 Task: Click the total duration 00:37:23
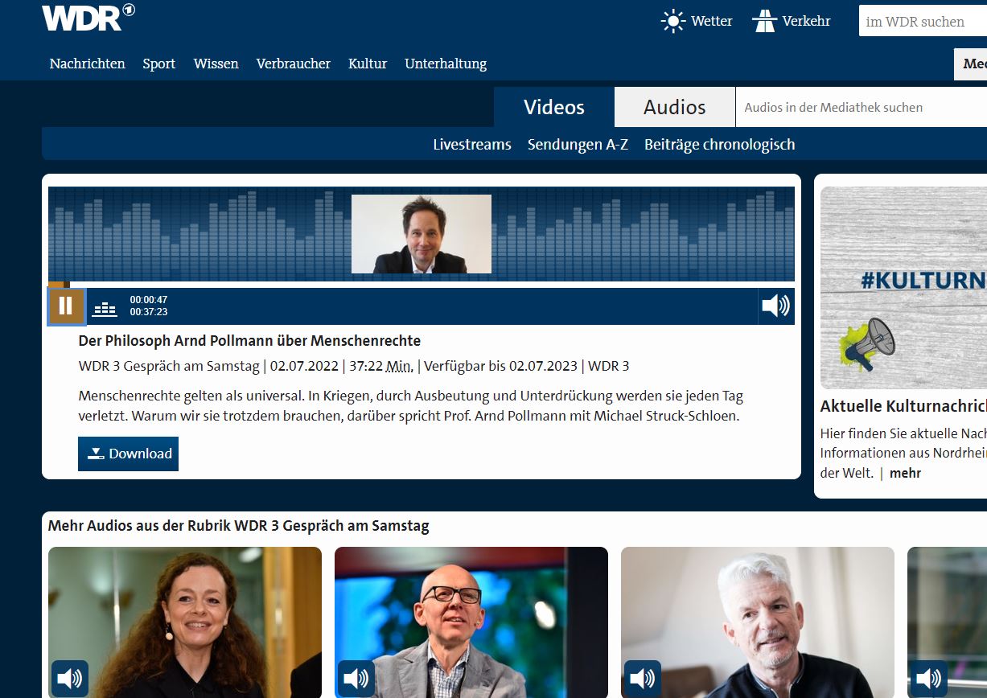click(149, 312)
